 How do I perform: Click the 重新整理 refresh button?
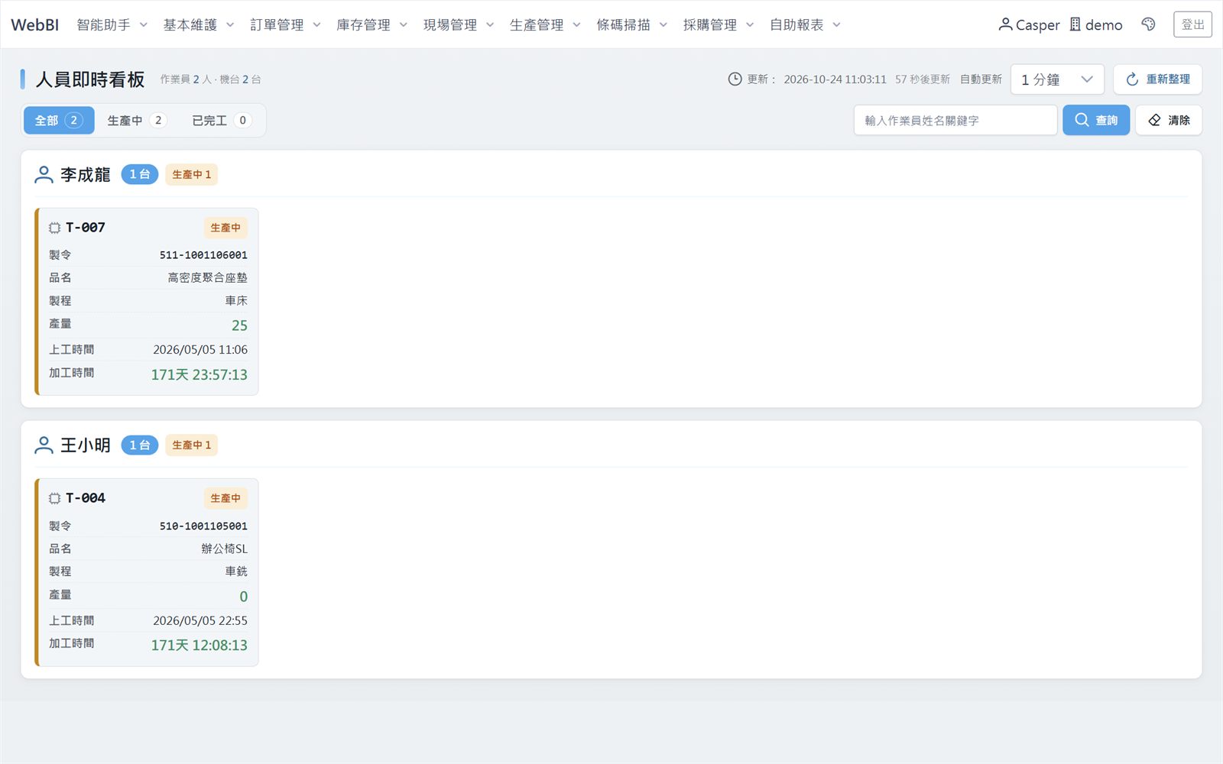(1157, 79)
